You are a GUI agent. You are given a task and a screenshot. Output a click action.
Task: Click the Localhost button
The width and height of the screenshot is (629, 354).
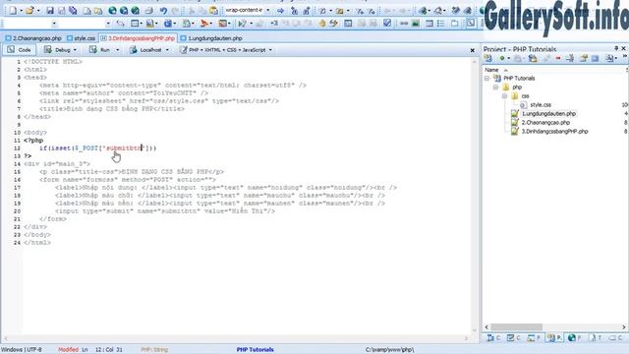click(146, 50)
